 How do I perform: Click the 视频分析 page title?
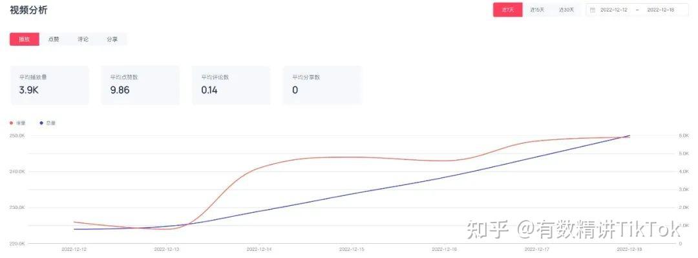pyautogui.click(x=28, y=10)
